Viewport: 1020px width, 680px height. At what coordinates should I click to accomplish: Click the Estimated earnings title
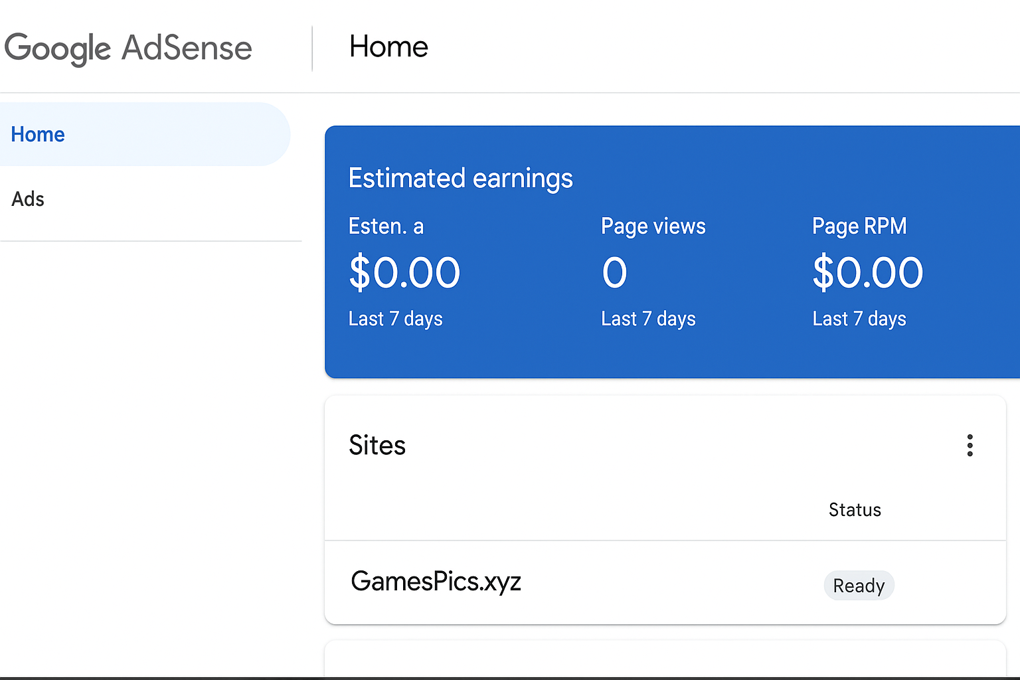pos(460,179)
